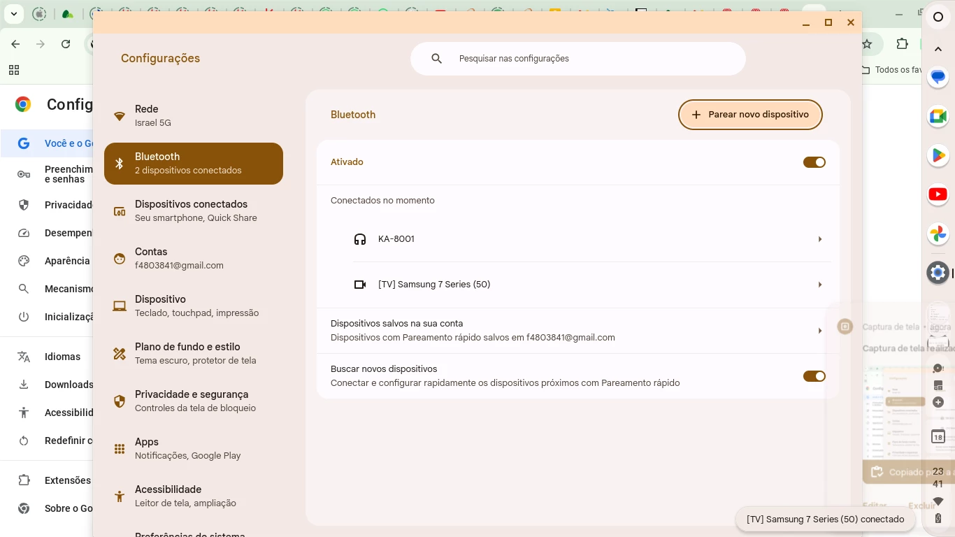Image resolution: width=955 pixels, height=537 pixels.
Task: Expand the shelf's upward chevron
Action: click(x=938, y=48)
